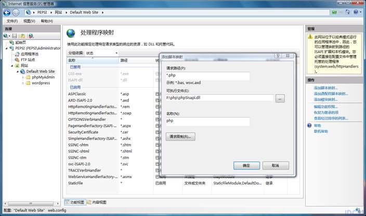Click the save icon in connections toolbar
366x216 pixels.
15,36
